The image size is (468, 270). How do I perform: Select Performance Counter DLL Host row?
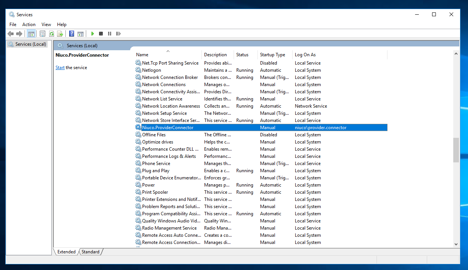(x=261, y=149)
